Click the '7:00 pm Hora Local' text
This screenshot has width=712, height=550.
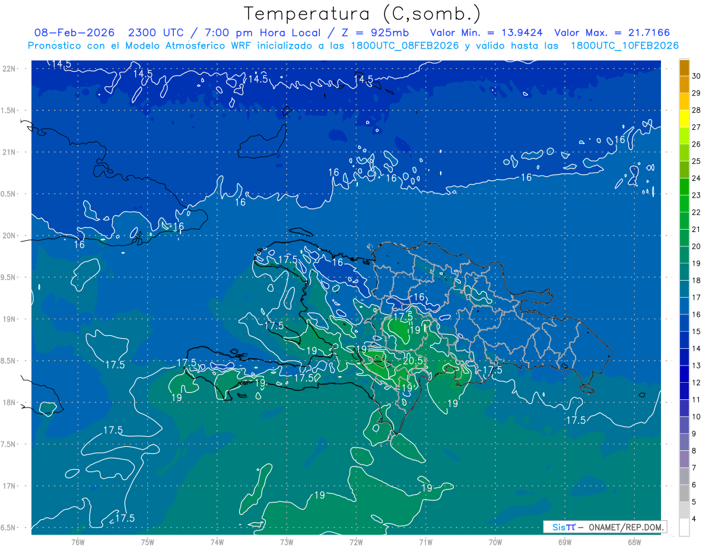pyautogui.click(x=262, y=33)
